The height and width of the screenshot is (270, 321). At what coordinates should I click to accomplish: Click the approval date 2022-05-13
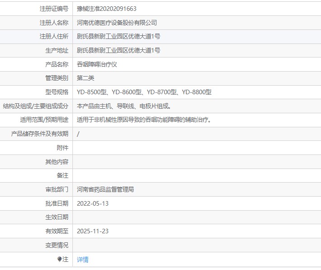[93, 203]
